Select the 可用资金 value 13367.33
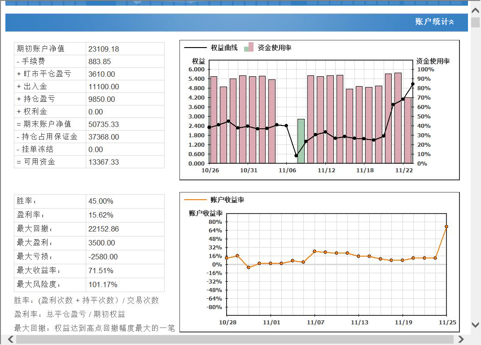 coord(104,162)
